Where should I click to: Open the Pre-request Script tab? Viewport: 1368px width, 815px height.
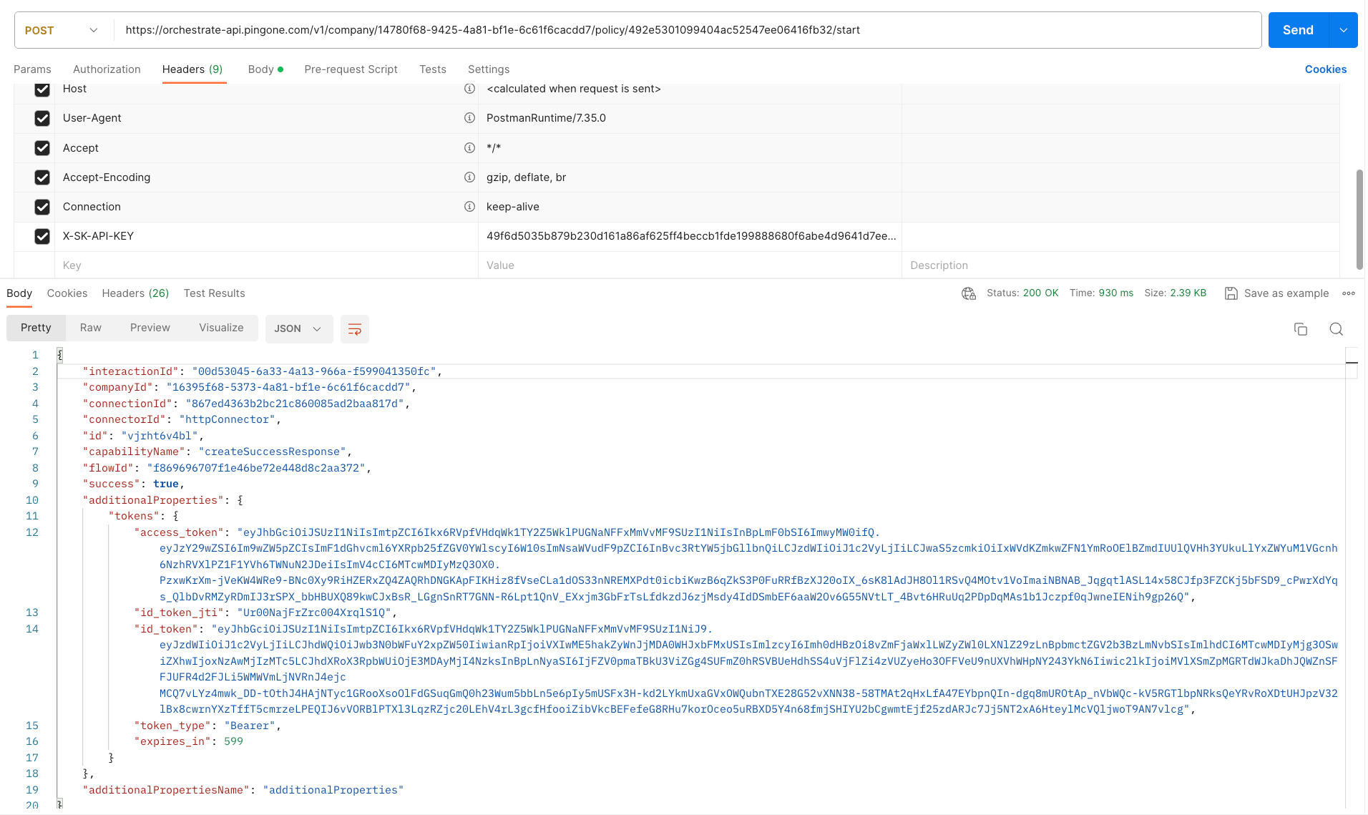351,69
